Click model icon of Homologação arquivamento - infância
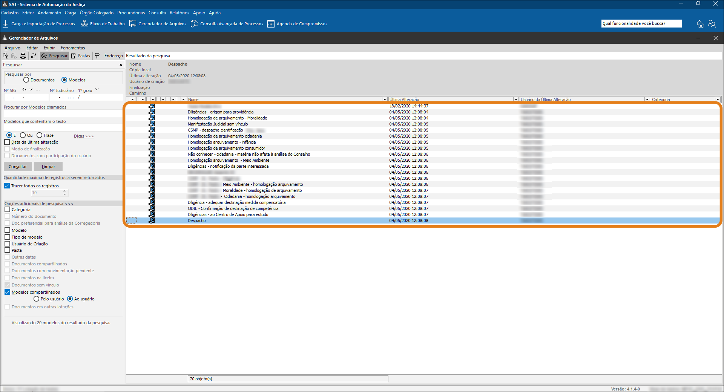The height and width of the screenshot is (392, 724). (x=152, y=142)
